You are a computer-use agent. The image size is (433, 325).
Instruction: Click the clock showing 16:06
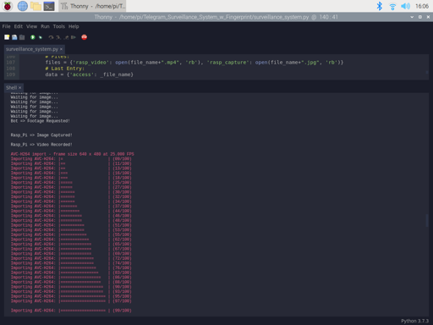(x=422, y=6)
